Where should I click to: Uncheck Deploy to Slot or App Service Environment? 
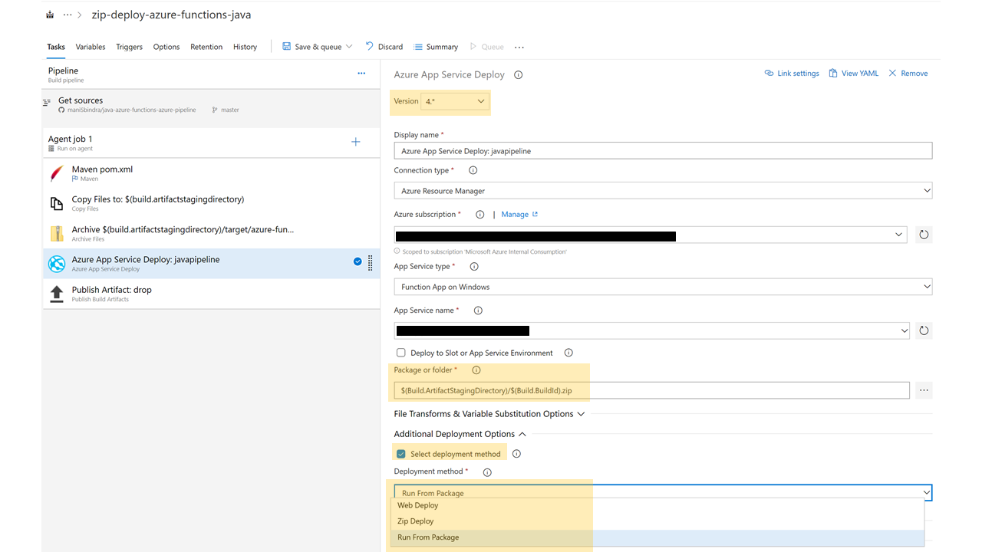tap(400, 353)
